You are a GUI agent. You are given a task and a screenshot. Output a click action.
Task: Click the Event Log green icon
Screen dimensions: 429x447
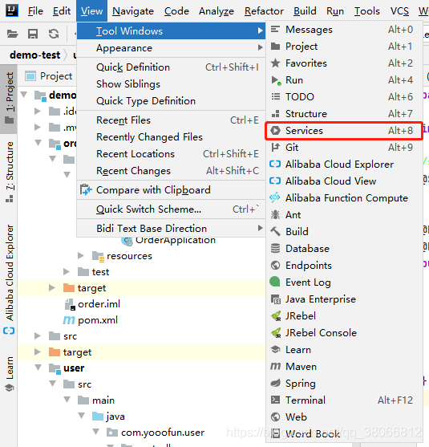pos(275,282)
